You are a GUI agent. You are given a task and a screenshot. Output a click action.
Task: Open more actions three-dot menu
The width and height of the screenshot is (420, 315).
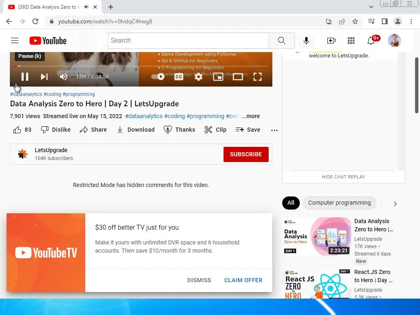click(274, 130)
